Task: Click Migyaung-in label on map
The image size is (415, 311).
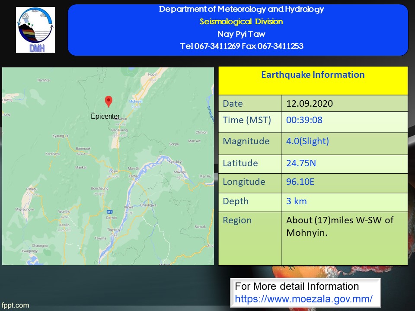Action: 25,209
